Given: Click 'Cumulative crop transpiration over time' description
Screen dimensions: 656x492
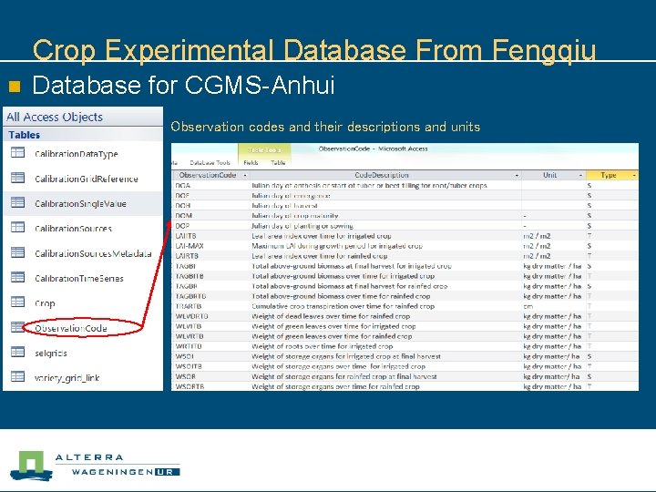Looking at the screenshot, I should [x=343, y=306].
